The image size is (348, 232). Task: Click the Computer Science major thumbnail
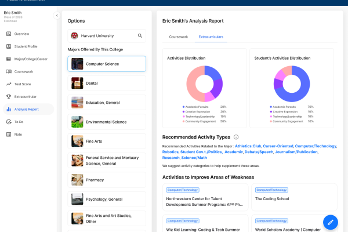(77, 64)
